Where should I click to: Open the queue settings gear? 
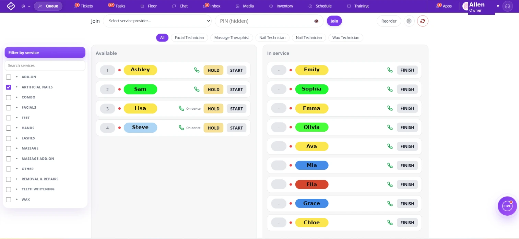[409, 21]
